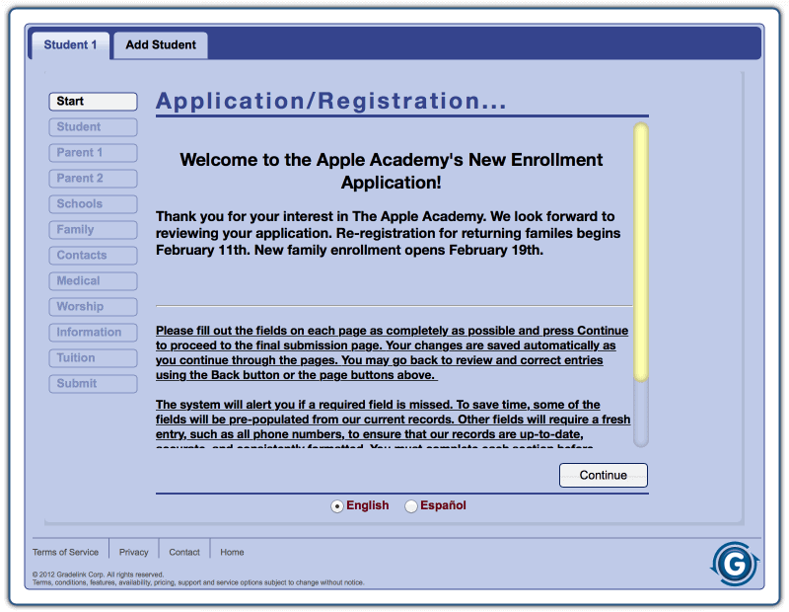Select the English language radio button
The width and height of the screenshot is (789, 612).
pyautogui.click(x=336, y=505)
